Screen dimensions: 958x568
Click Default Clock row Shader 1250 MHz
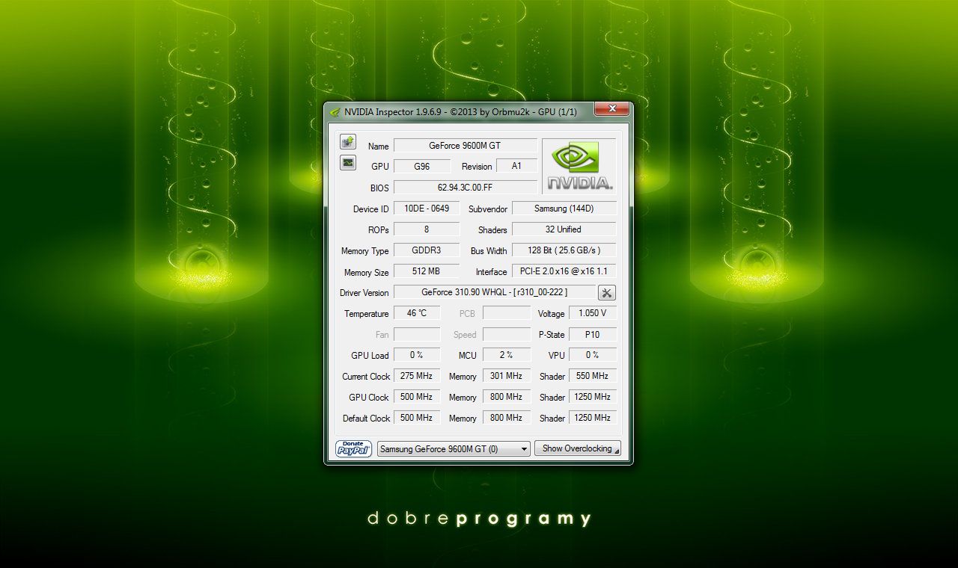(593, 418)
